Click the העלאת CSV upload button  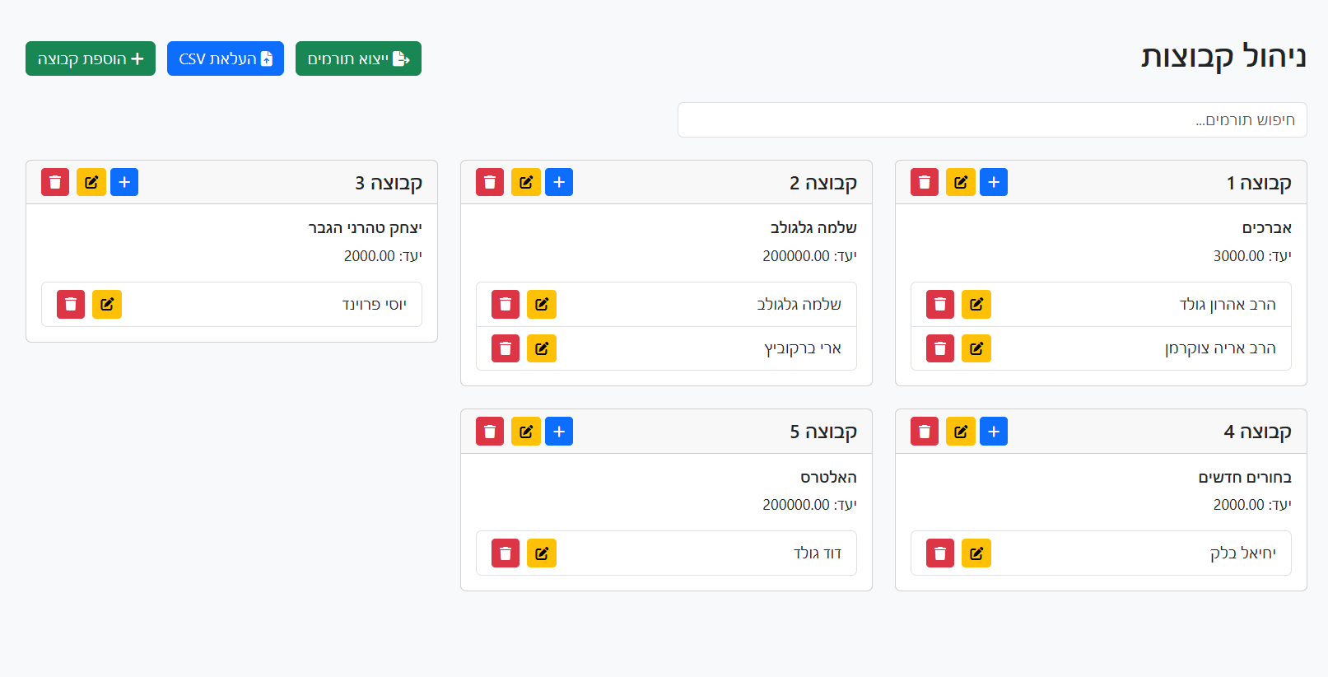(x=225, y=58)
